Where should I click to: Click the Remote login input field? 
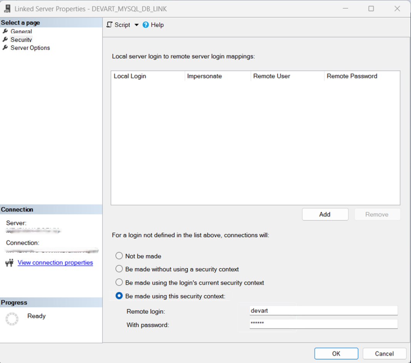point(324,311)
